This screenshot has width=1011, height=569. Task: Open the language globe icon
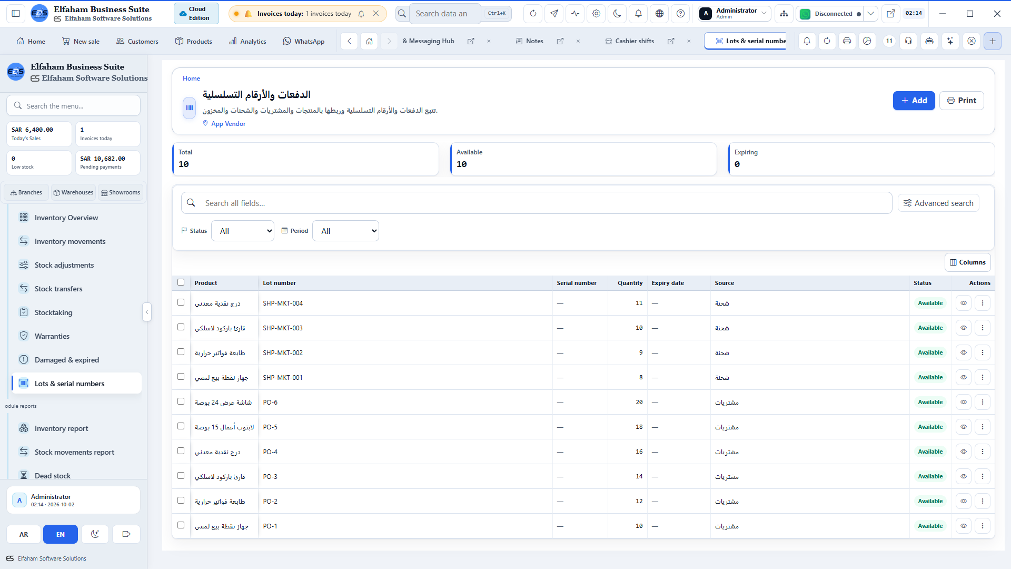(x=659, y=14)
